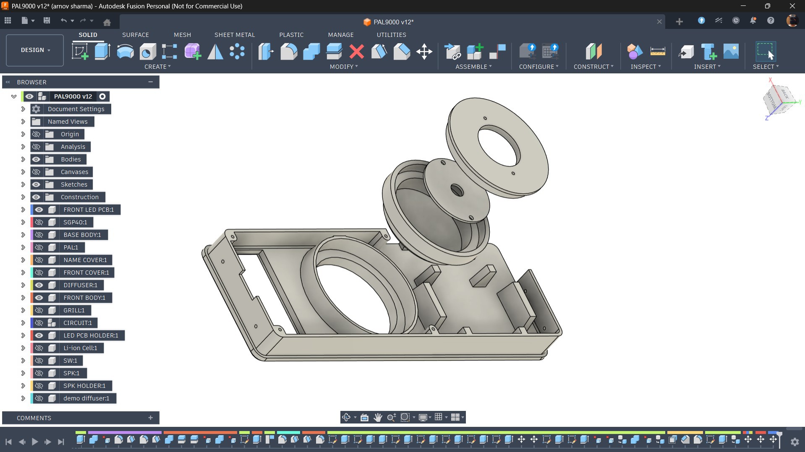Switch to the SHEET METAL tab
Image resolution: width=805 pixels, height=452 pixels.
click(234, 35)
